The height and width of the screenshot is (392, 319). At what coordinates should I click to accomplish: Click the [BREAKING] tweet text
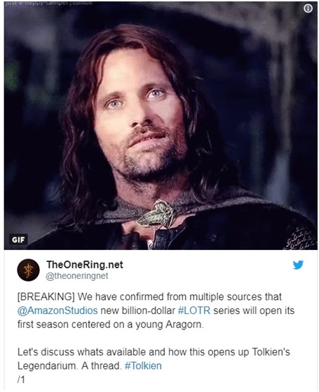point(156,311)
